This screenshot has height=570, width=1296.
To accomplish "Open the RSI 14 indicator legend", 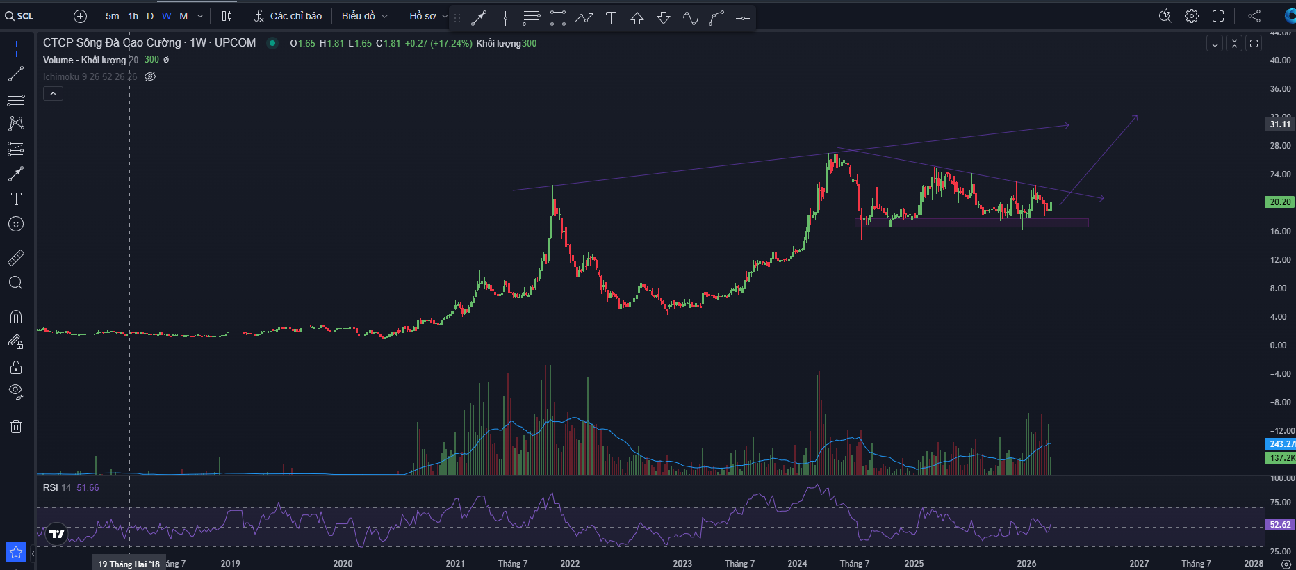I will tap(57, 487).
